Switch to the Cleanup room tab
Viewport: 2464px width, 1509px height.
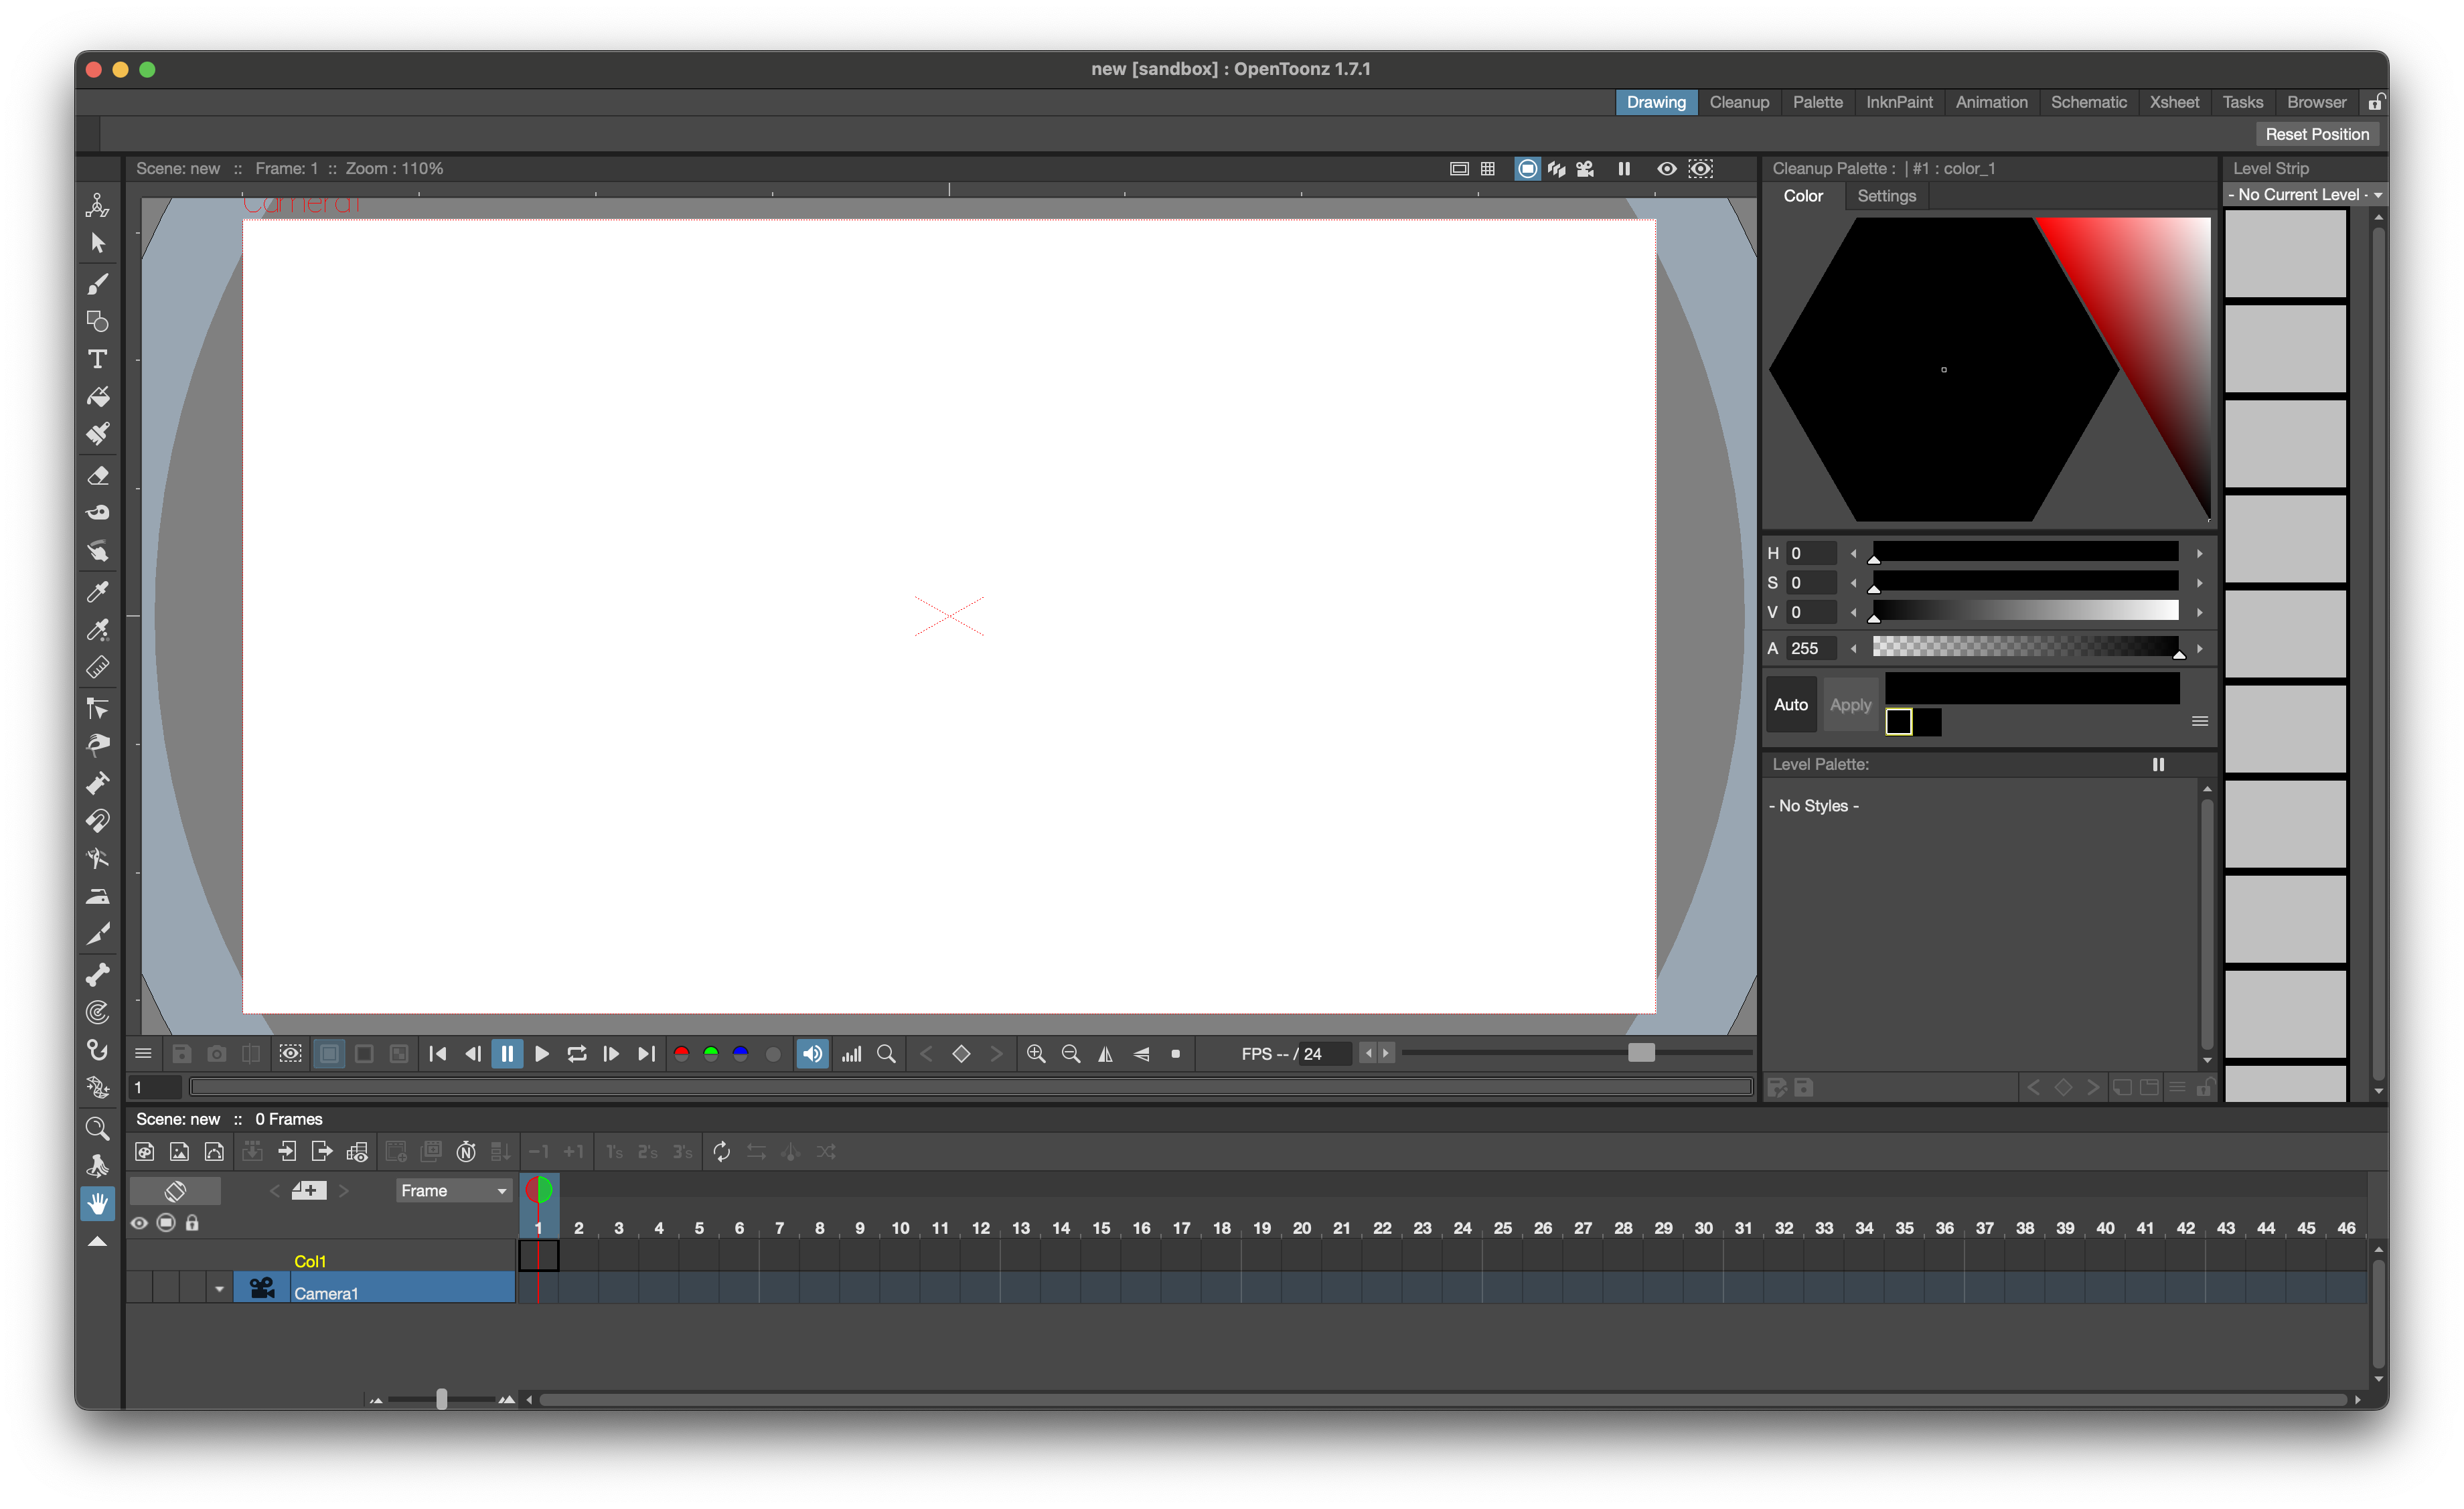click(x=1738, y=102)
